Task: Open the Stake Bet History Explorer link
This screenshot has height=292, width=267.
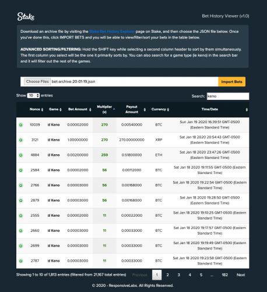Action: (x=112, y=32)
